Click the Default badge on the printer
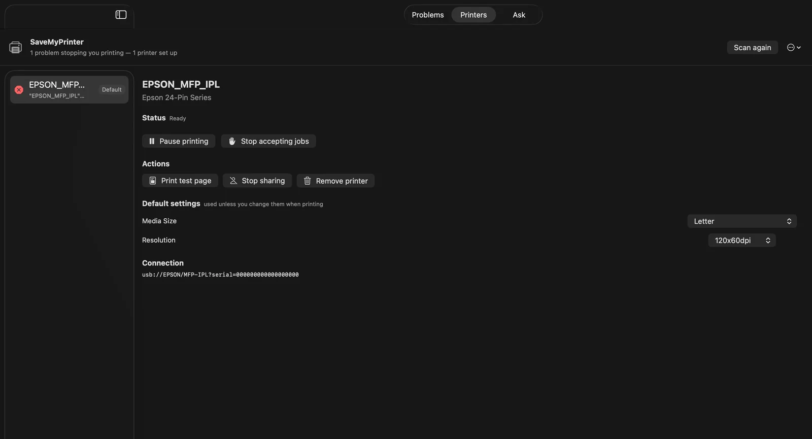Viewport: 812px width, 439px height. 112,90
